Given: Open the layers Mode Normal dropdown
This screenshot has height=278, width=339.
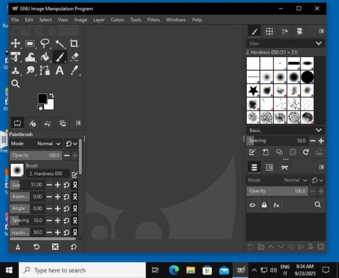Looking at the screenshot, I should pos(277,180).
